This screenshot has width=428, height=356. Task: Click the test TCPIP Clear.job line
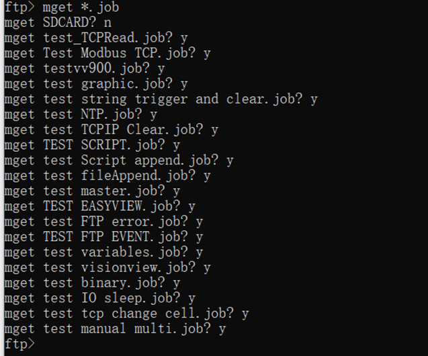[x=110, y=130]
